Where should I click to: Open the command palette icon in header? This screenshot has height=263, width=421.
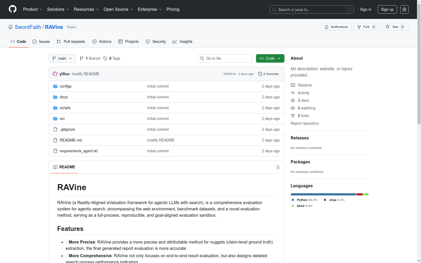(404, 9)
